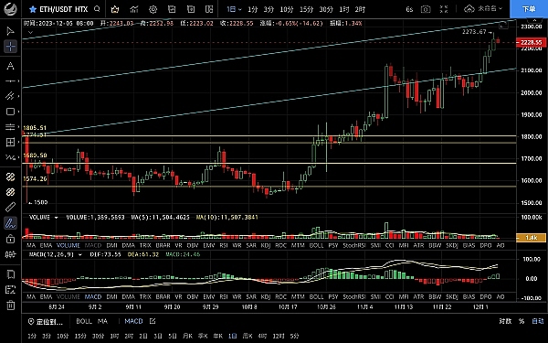
Task: Select the ruler measurement tool
Action: [10, 208]
